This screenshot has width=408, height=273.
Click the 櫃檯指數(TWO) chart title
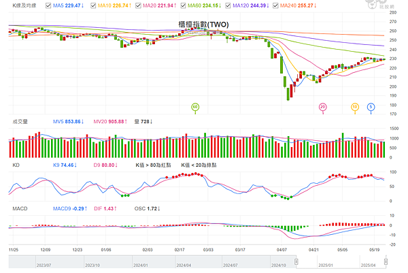tap(203, 25)
